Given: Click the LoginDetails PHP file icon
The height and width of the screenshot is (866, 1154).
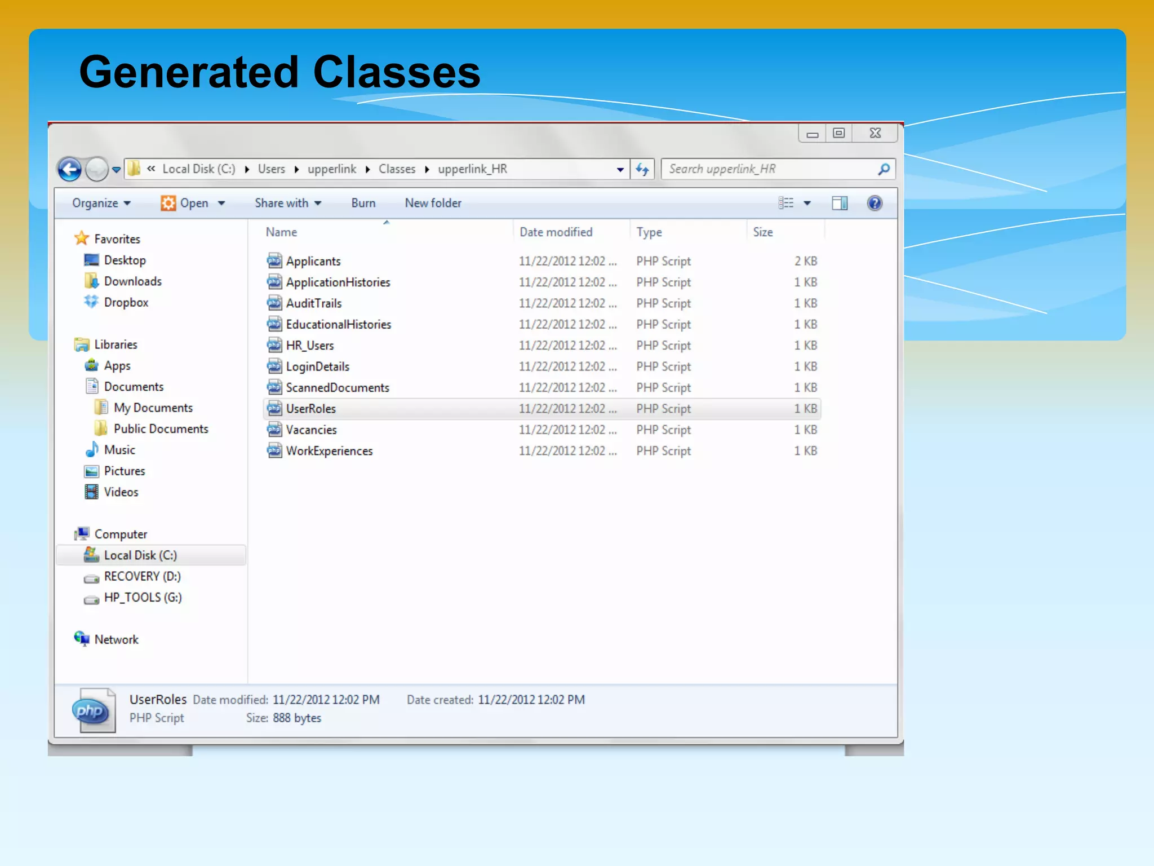Looking at the screenshot, I should tap(274, 366).
